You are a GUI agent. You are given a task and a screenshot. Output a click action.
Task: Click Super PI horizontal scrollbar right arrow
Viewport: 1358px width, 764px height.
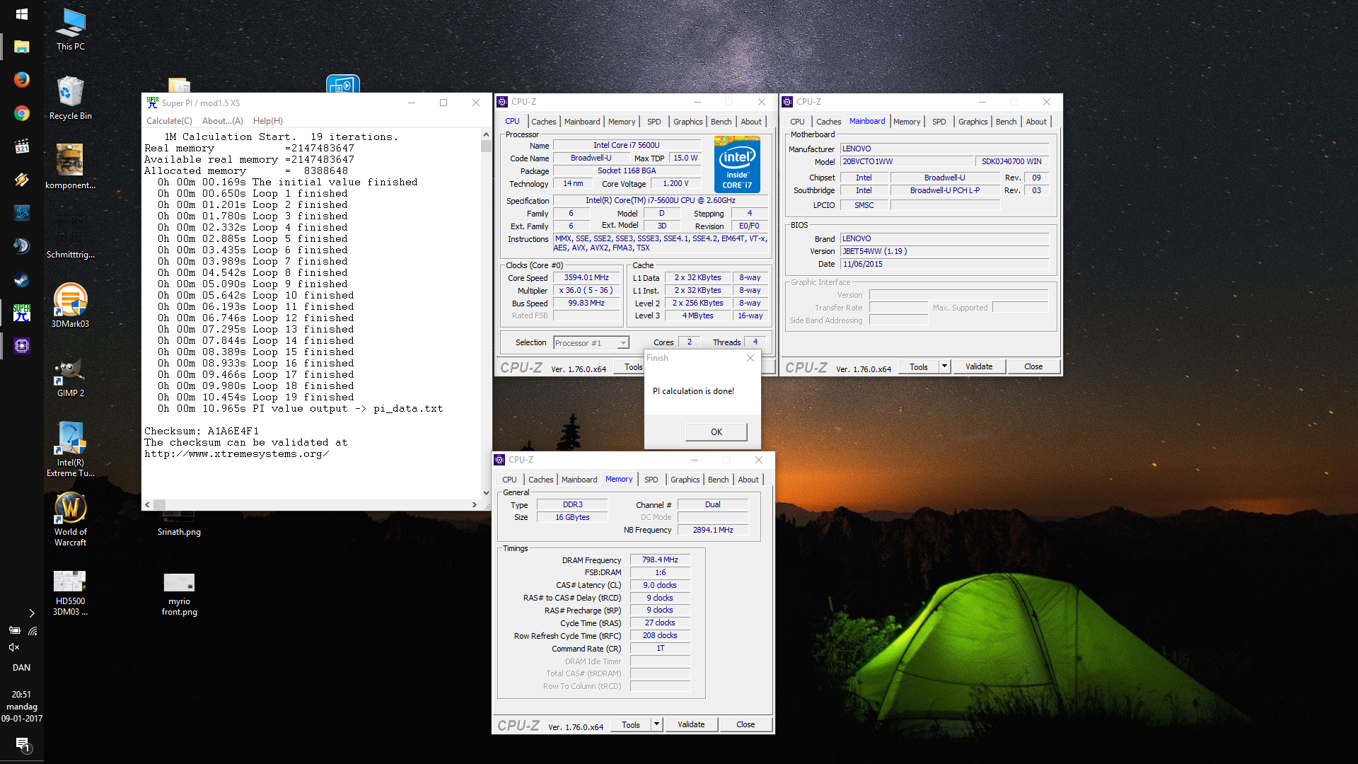point(474,504)
